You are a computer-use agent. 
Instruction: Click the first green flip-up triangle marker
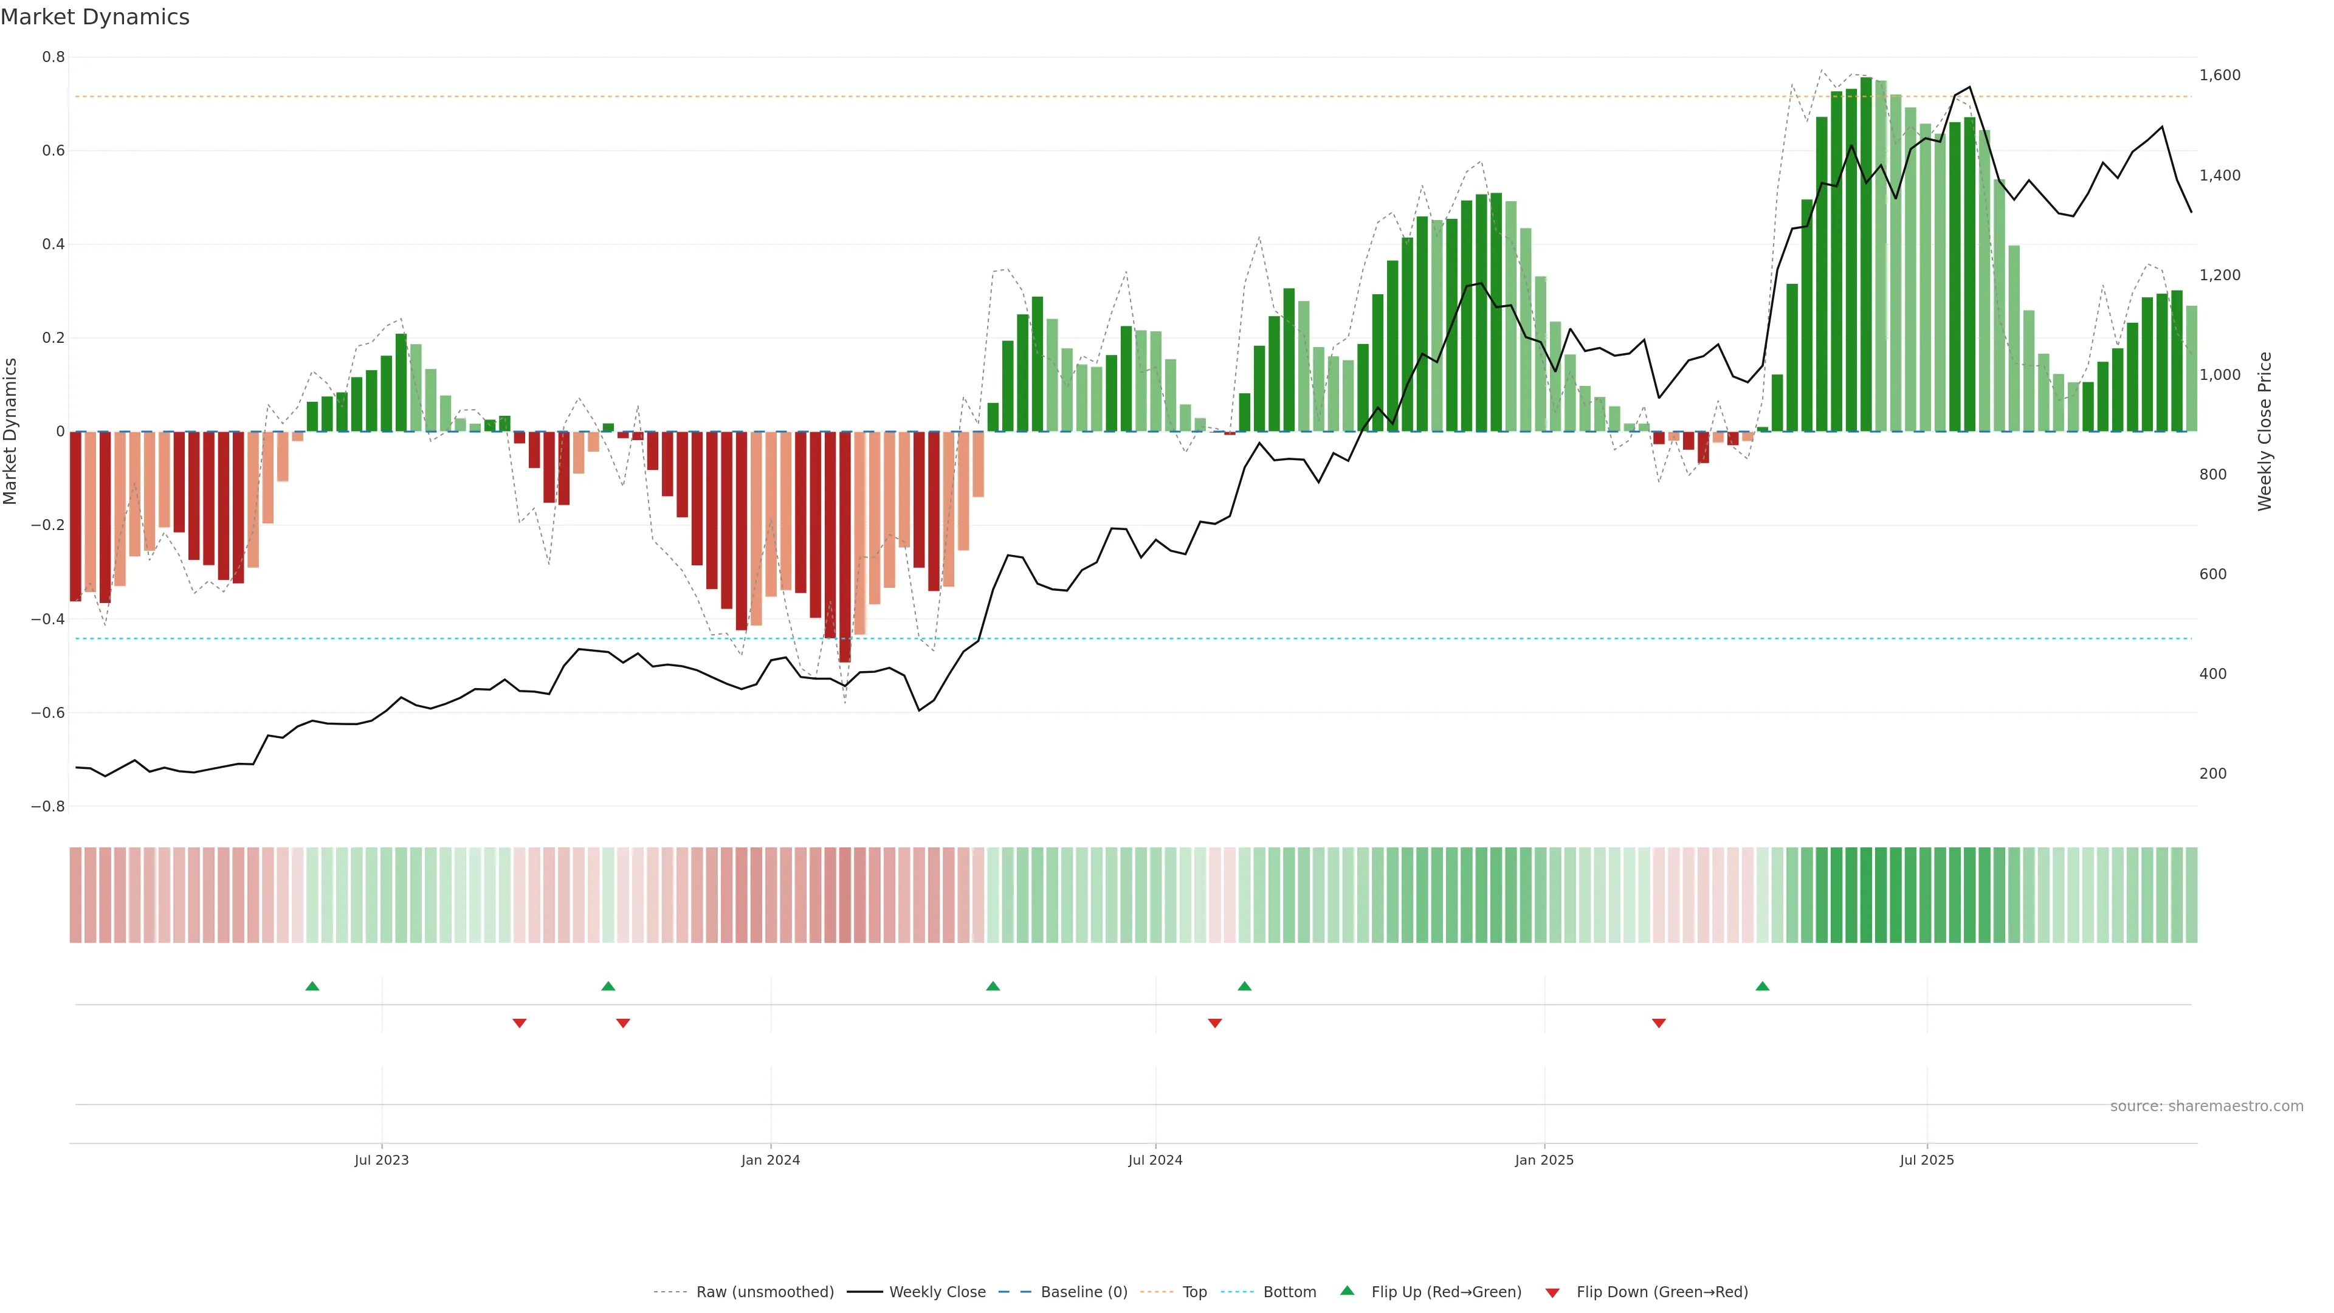(312, 986)
